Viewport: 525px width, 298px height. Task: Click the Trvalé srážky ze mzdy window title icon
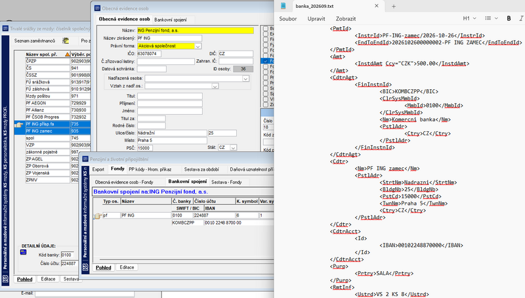5,29
